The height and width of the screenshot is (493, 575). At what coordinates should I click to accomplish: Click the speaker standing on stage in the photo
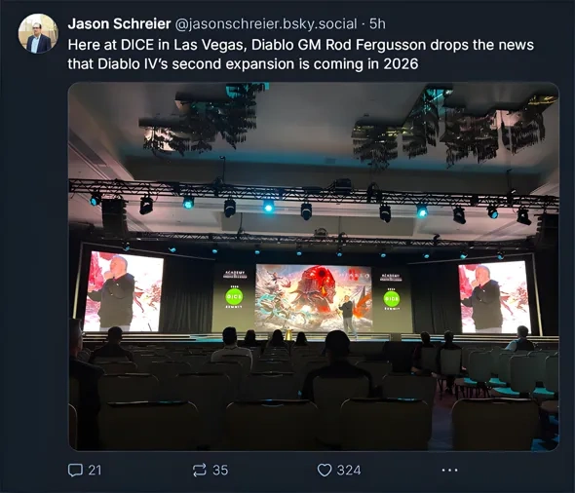coord(347,317)
